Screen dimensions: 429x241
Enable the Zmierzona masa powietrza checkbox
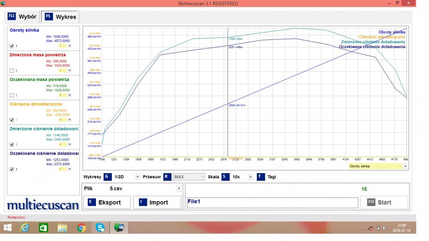pos(12,71)
